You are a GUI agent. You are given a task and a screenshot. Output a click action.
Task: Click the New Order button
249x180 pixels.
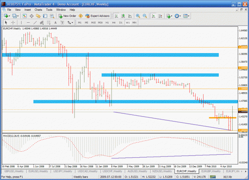pyautogui.click(x=67, y=16)
